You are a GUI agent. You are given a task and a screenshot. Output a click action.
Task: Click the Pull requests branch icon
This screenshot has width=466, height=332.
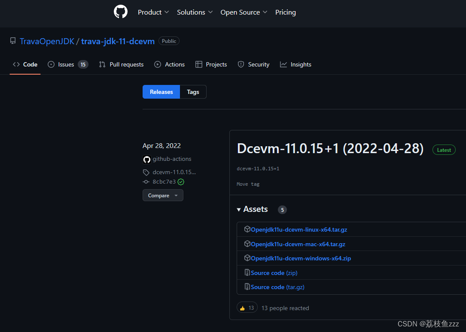pyautogui.click(x=102, y=64)
